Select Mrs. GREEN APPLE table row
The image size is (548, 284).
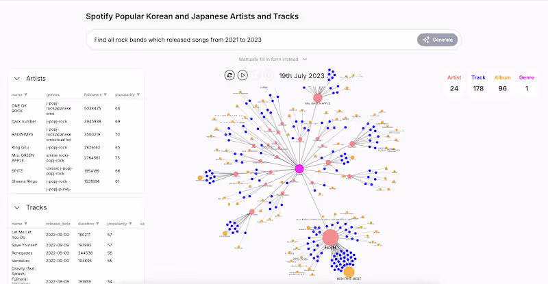76,158
